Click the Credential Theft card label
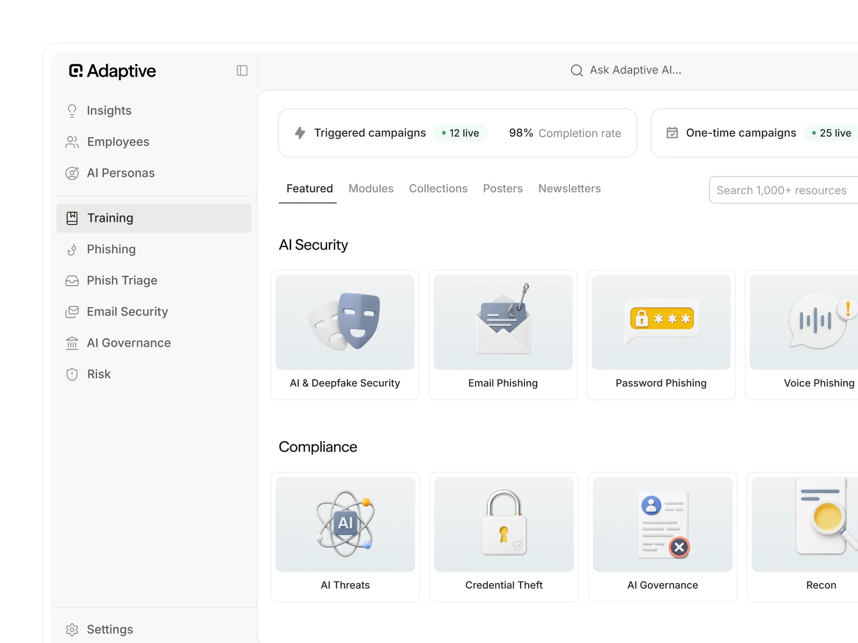This screenshot has height=643, width=858. pos(504,585)
